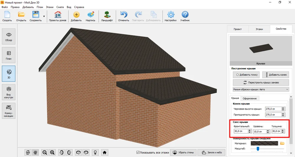Screen dimensions: 295x157
Task: Adjust Приподнятость крыши stepper
Action: (283, 115)
